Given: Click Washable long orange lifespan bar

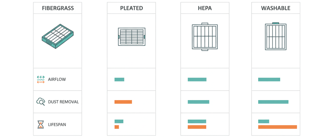Looking at the screenshot, I should coord(277,127).
